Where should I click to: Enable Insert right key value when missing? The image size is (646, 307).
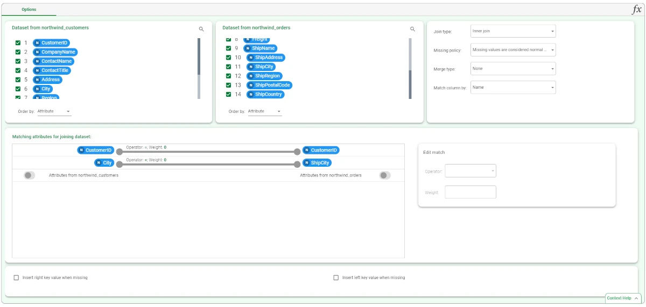(16, 278)
